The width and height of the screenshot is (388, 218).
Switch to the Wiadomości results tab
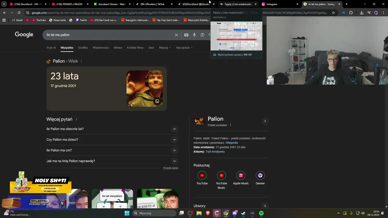[101, 48]
